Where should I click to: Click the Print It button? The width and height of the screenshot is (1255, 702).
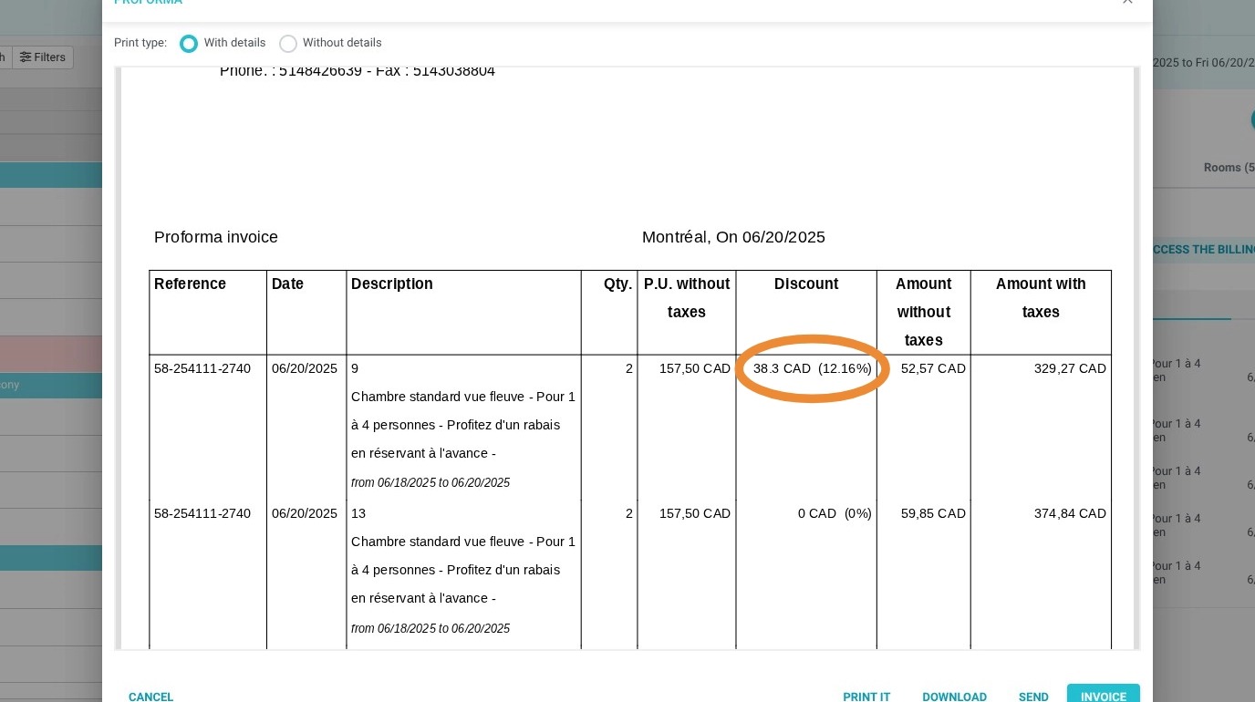point(866,697)
